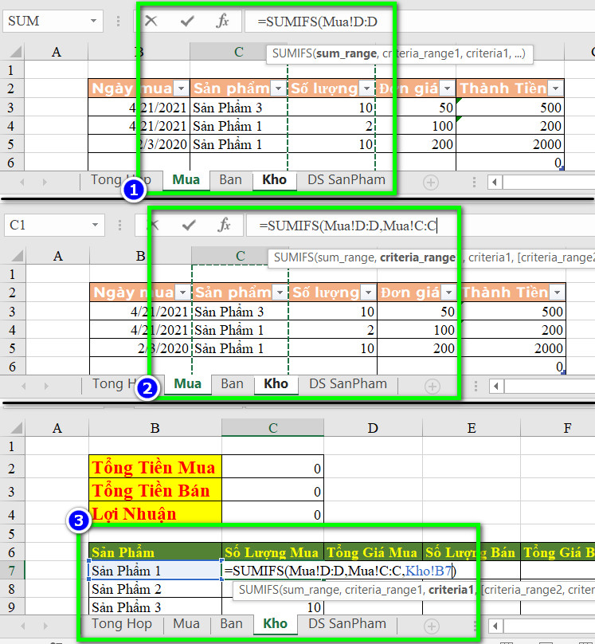
Task: Click cell 'Tổng Tiền Mua' in bottom panel
Action: [x=155, y=467]
